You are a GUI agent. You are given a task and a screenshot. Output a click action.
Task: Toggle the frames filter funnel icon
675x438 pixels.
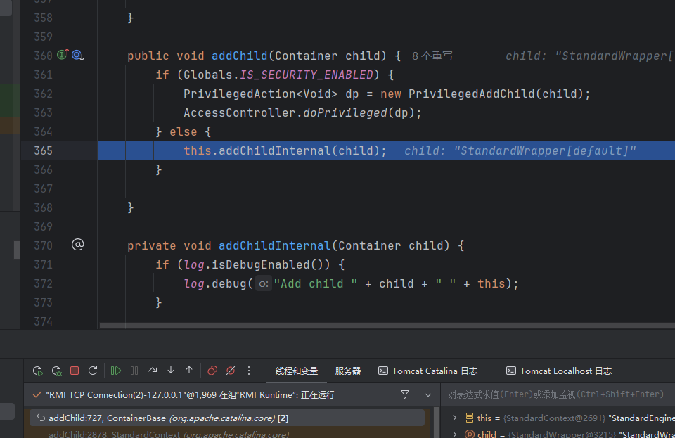coord(405,394)
